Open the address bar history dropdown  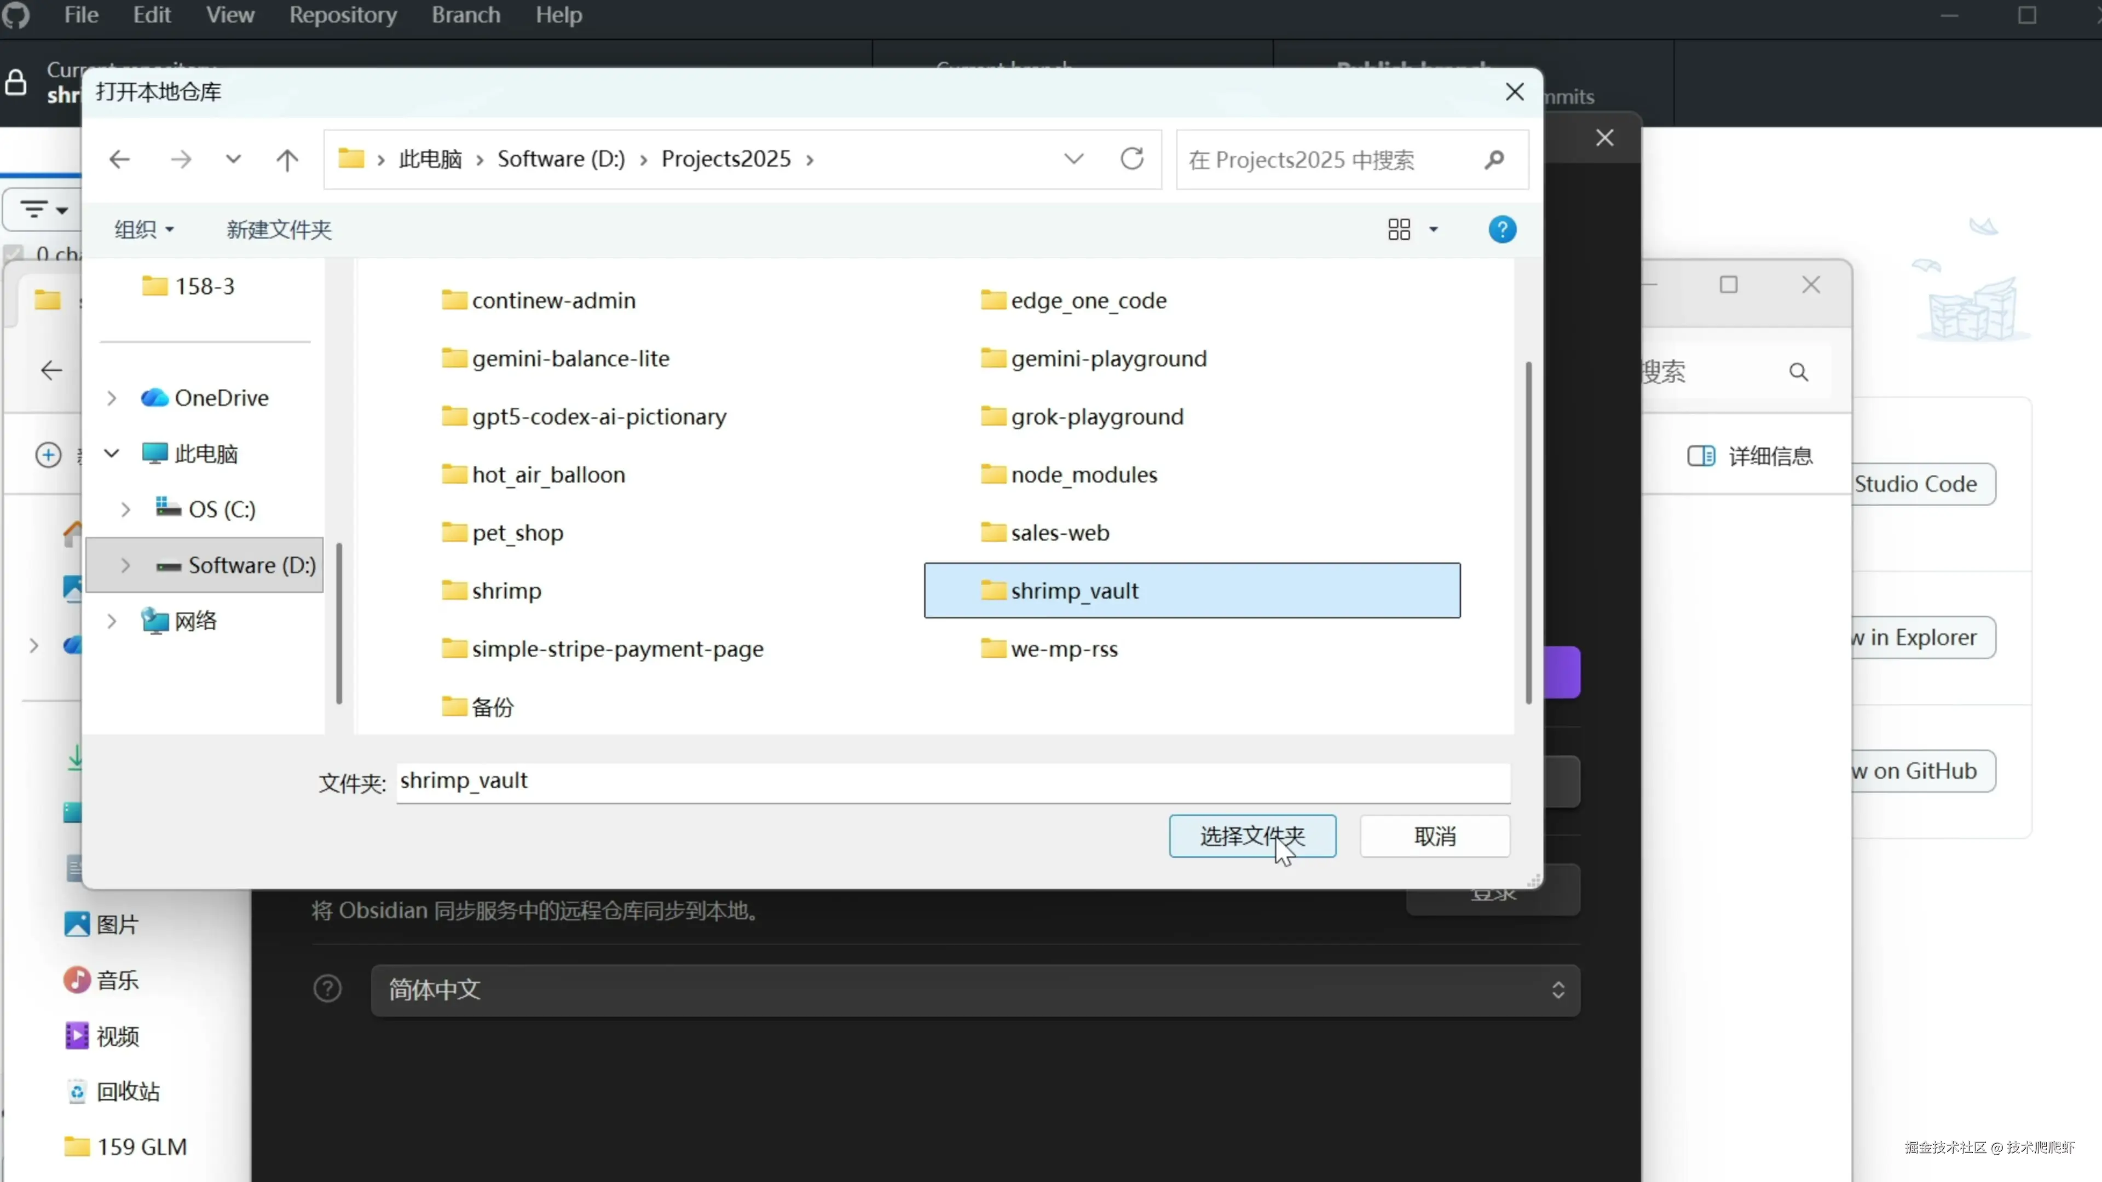click(1073, 159)
